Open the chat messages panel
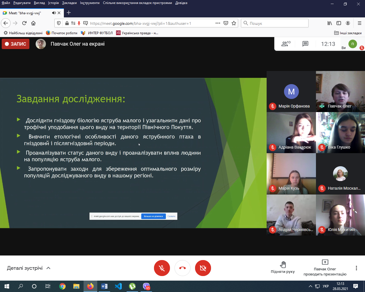This screenshot has height=292, width=365. (x=305, y=44)
